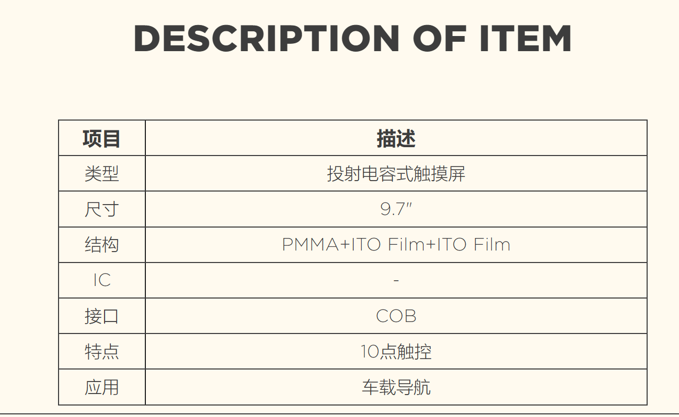The height and width of the screenshot is (417, 679).
Task: Select the 10点触控 feature value
Action: (x=396, y=352)
